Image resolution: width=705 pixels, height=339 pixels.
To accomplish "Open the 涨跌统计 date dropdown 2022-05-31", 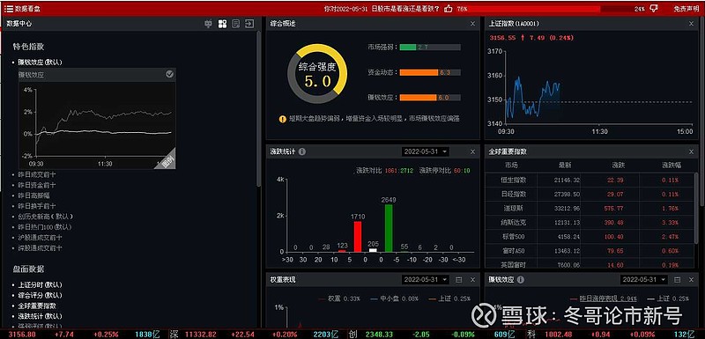I will point(425,151).
